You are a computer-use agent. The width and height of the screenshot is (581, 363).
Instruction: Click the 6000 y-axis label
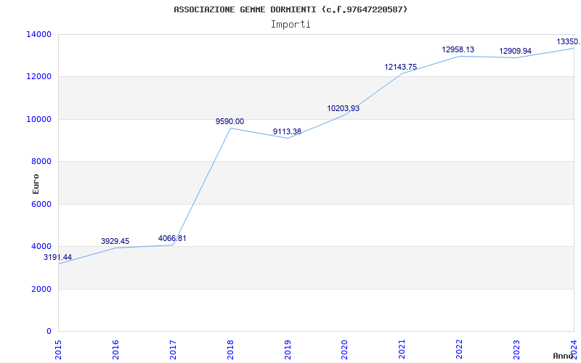[x=41, y=204]
